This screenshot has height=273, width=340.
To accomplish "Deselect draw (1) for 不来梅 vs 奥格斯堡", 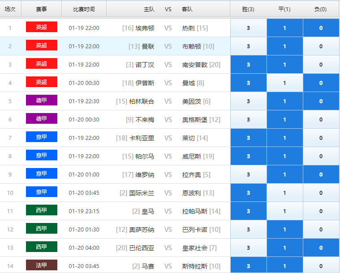I will click(285, 119).
